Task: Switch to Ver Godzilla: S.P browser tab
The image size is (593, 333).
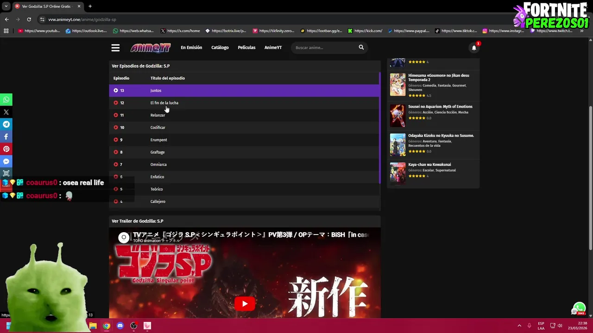Action: pos(47,6)
